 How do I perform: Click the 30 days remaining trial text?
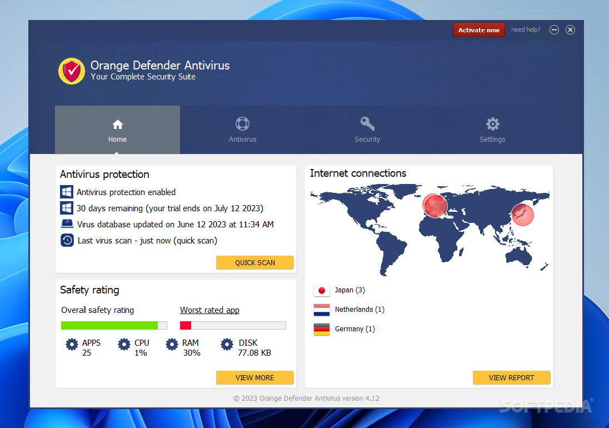(x=169, y=208)
